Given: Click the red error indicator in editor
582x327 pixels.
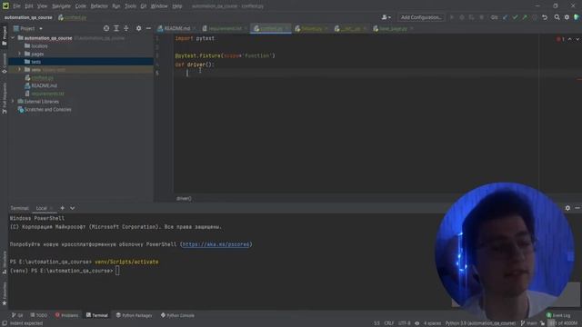Looking at the screenshot, I should 560,39.
